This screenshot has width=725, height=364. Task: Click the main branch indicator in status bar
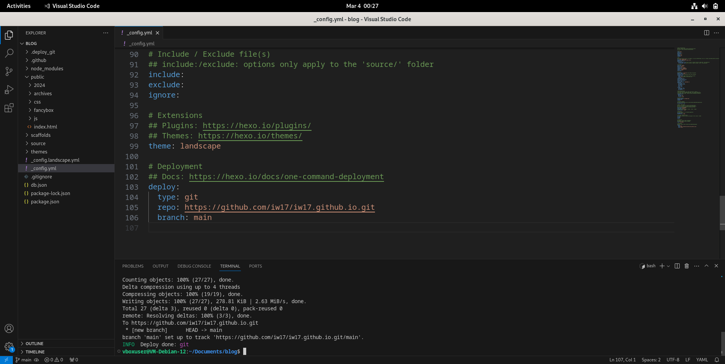tap(23, 360)
